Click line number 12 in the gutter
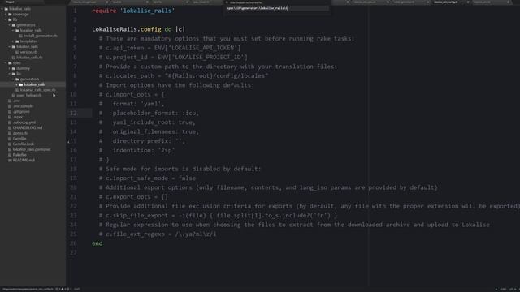The width and height of the screenshot is (520, 292). click(73, 114)
